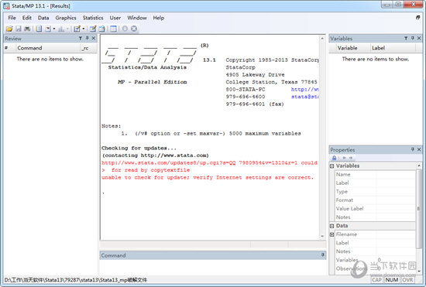Screen dimensions: 426x287
Task: Collapse the Data section in Properties
Action: (332, 226)
